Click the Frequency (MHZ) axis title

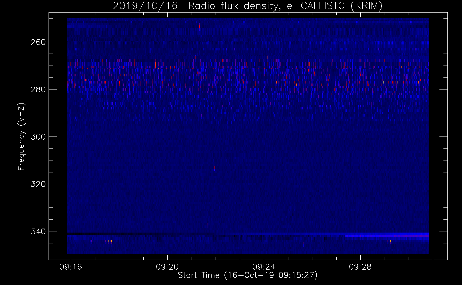(x=21, y=137)
